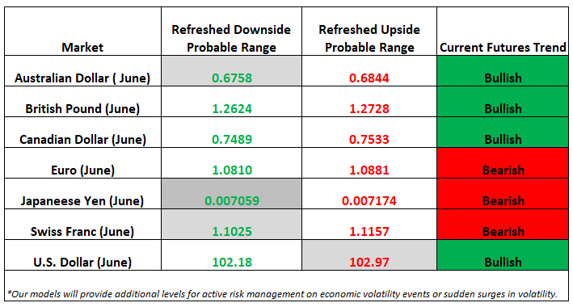Viewport: 573px width, 307px height.
Task: Select the U.S. Dollar (June) cell
Action: click(x=82, y=255)
